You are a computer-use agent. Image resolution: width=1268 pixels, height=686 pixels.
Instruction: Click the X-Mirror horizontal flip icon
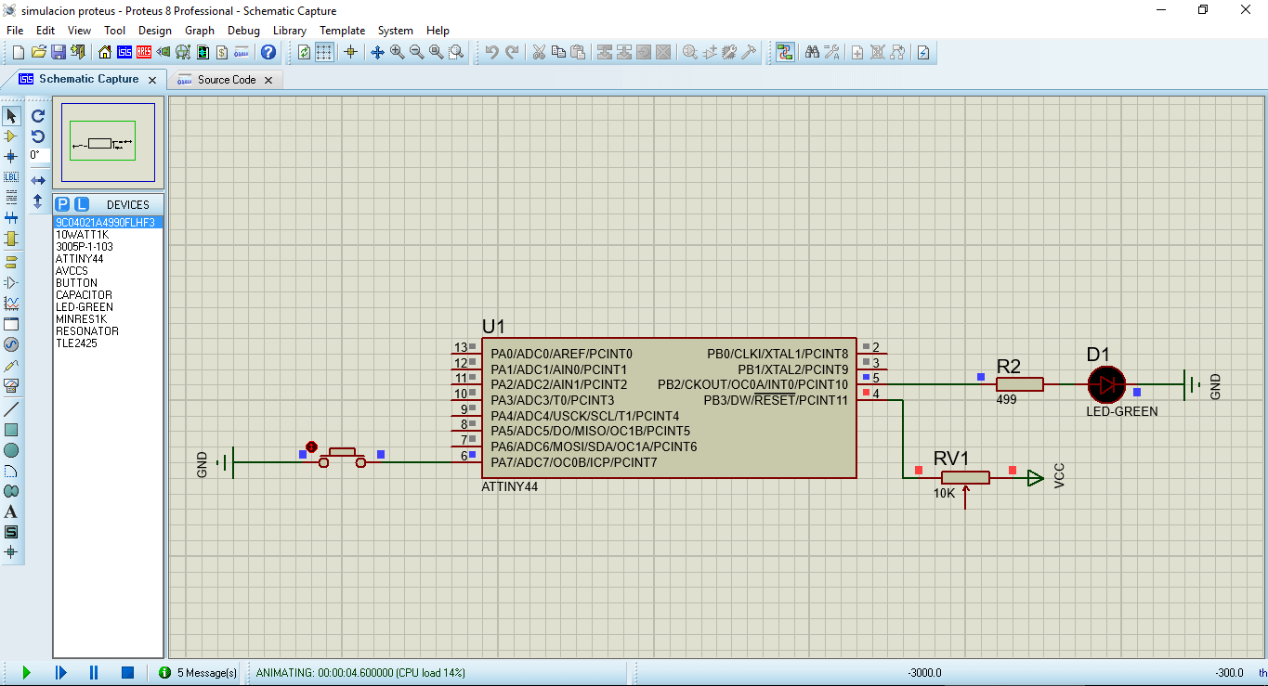click(x=38, y=180)
